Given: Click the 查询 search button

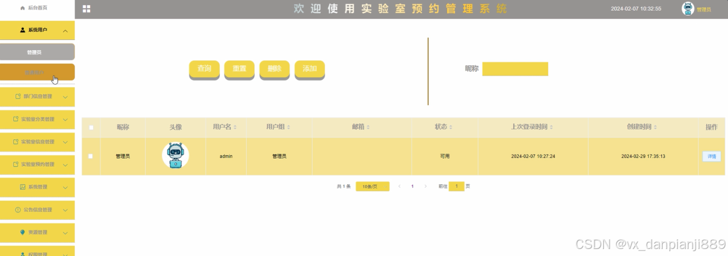Looking at the screenshot, I should coord(205,69).
